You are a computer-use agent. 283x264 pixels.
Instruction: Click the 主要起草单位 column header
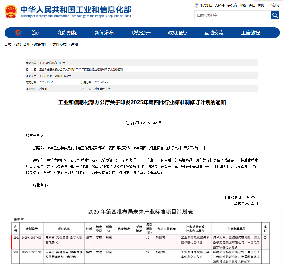[237, 229]
